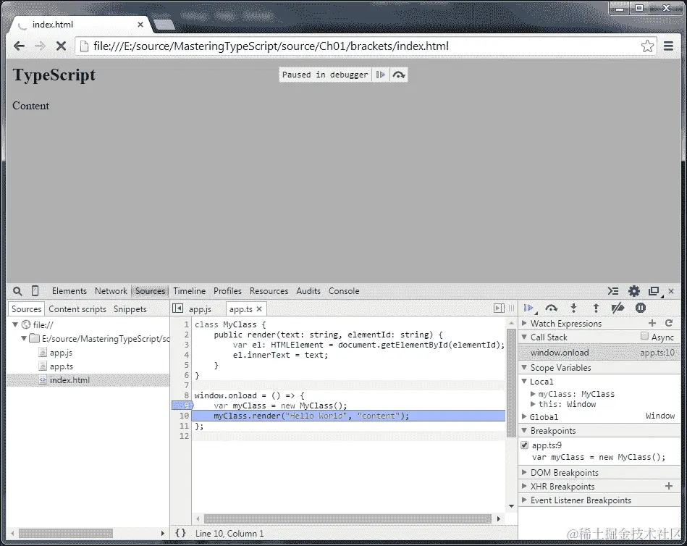687x546 pixels.
Task: Collapse the Scope Variables section
Action: tap(524, 367)
